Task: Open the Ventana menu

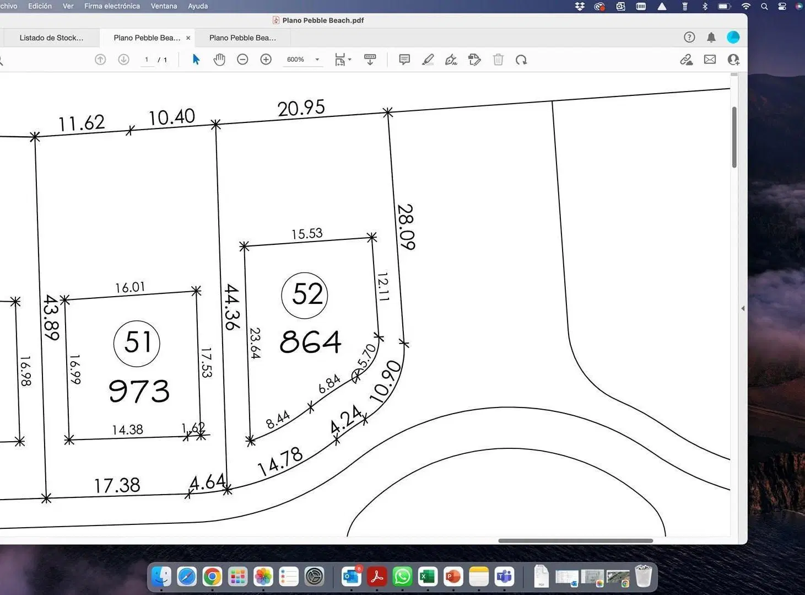Action: (x=164, y=6)
